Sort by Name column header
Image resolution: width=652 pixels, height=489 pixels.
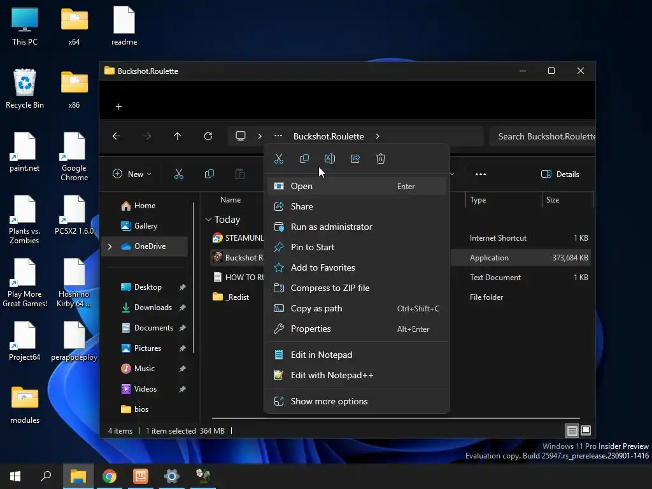click(230, 200)
